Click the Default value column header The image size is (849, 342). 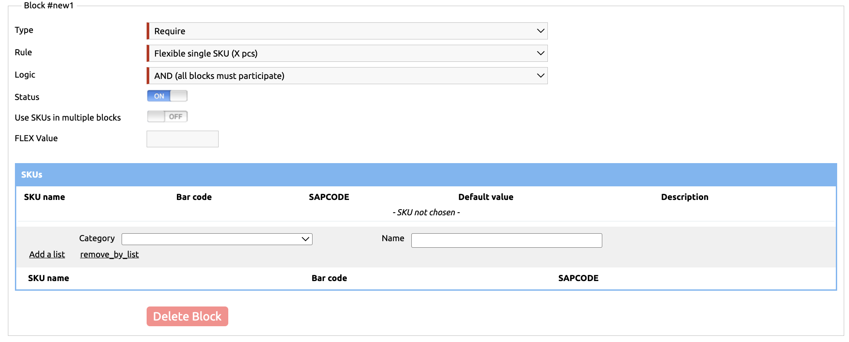(x=486, y=197)
